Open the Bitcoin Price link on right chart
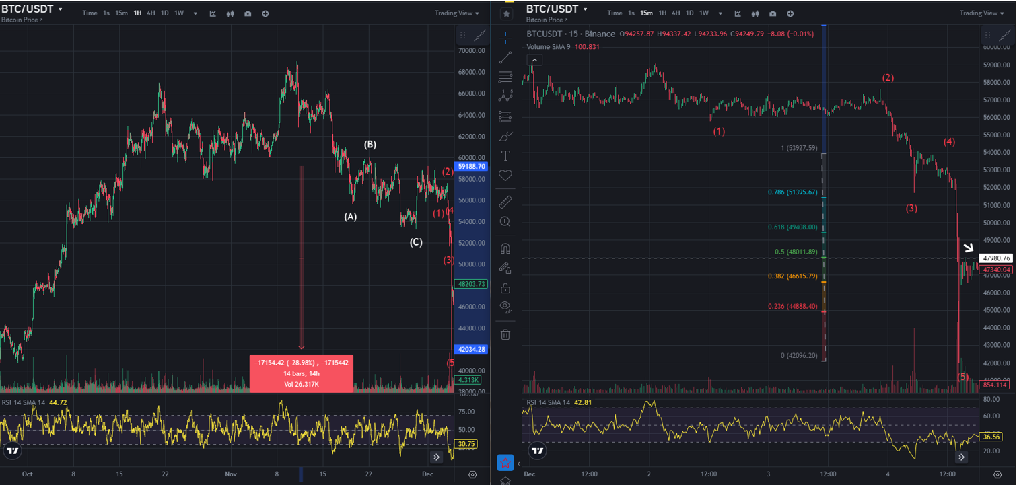The width and height of the screenshot is (1017, 485). coord(547,20)
